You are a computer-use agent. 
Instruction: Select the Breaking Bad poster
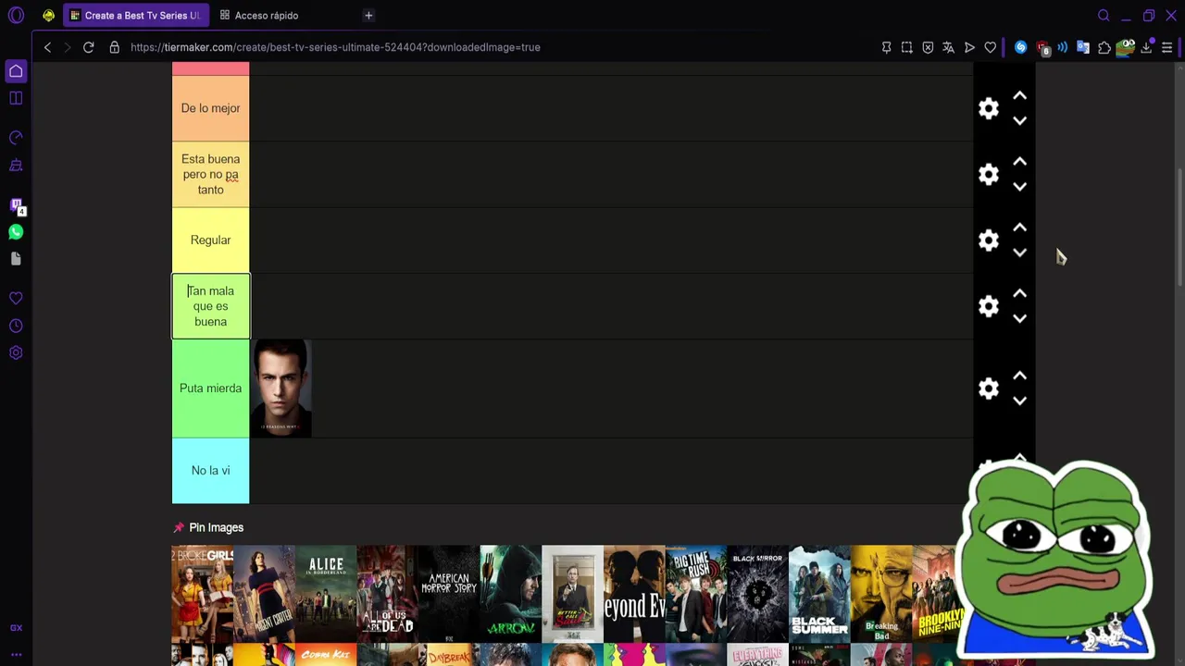click(881, 594)
